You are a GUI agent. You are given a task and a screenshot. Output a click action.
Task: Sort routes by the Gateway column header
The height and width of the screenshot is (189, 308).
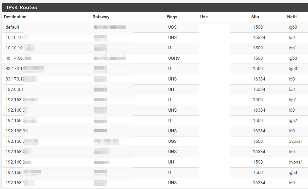(x=101, y=17)
